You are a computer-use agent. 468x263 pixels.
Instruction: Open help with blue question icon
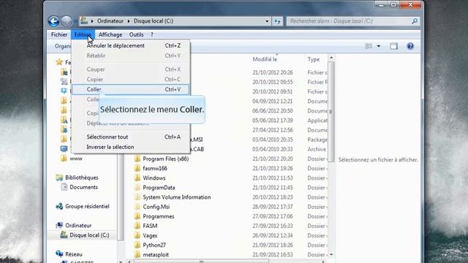pos(410,46)
